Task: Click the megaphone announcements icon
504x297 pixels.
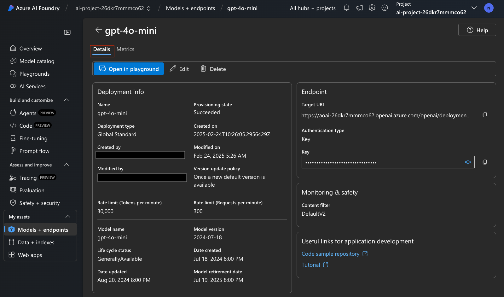Action: point(359,8)
